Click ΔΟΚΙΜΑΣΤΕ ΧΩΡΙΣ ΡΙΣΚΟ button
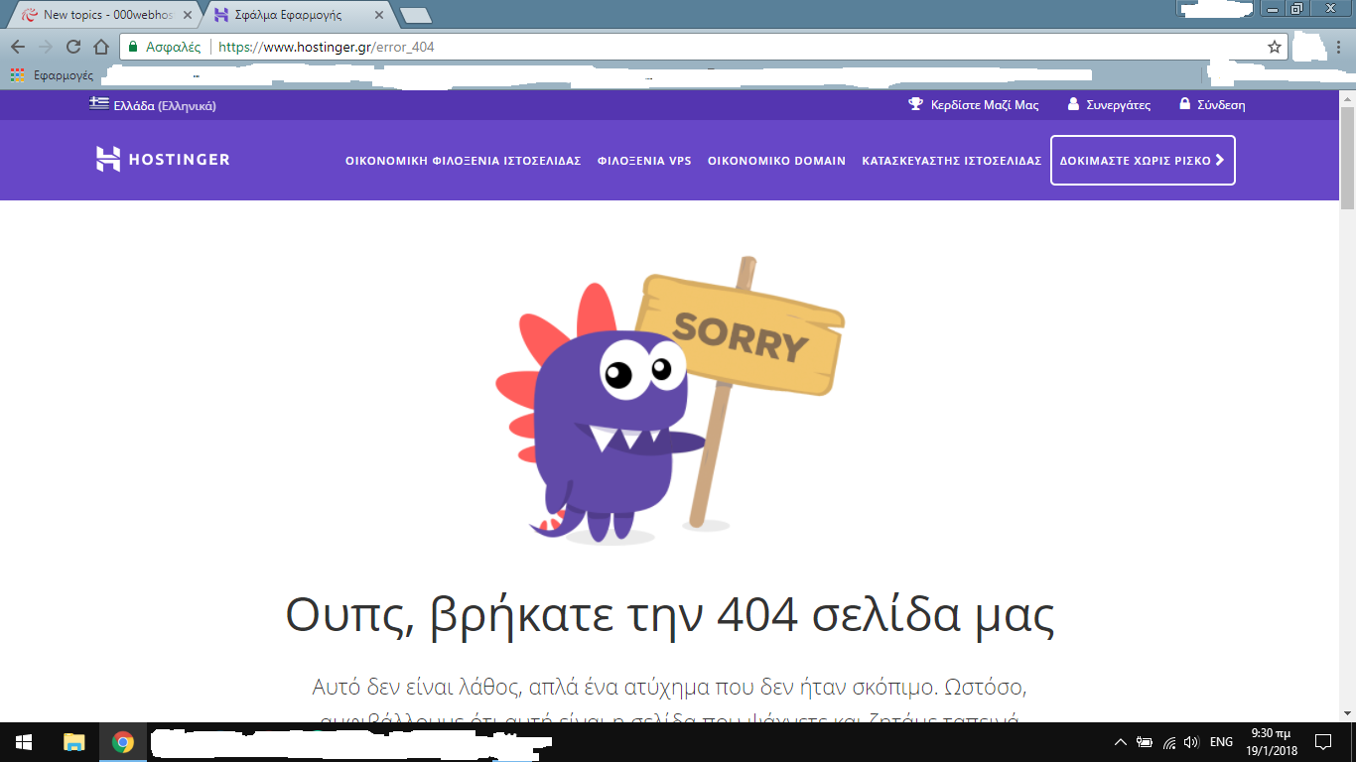 [1142, 161]
